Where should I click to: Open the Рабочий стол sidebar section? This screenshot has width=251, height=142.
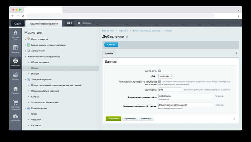[15, 35]
